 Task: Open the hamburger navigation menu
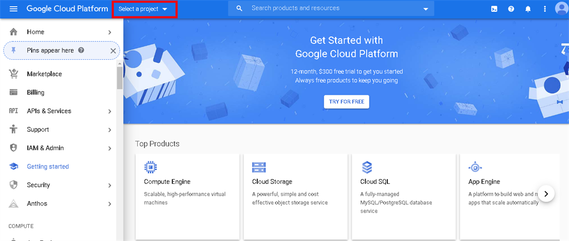tap(13, 9)
